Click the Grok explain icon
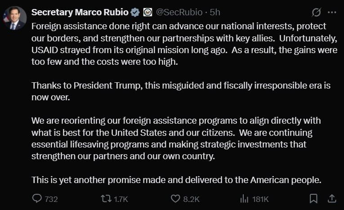This screenshot has width=344, height=210. (316, 12)
